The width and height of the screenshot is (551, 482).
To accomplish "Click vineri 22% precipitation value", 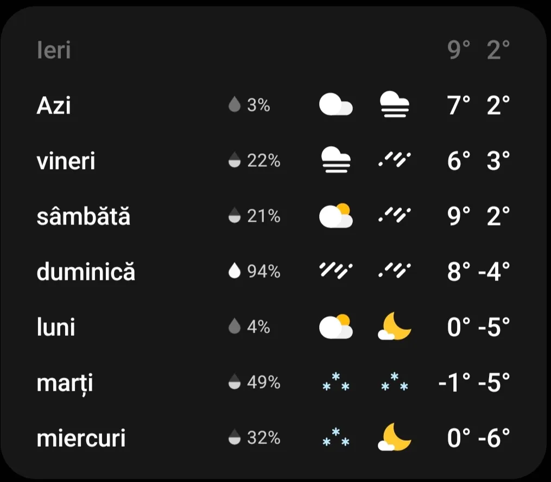I will click(264, 160).
